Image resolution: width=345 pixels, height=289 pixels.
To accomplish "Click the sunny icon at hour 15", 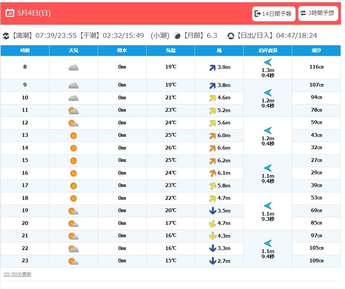I will [x=73, y=161].
